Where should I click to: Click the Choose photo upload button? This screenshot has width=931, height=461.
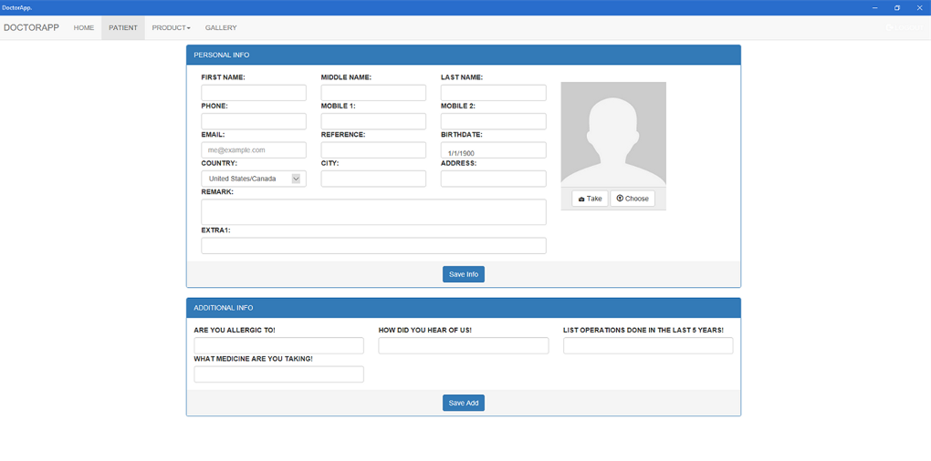632,199
